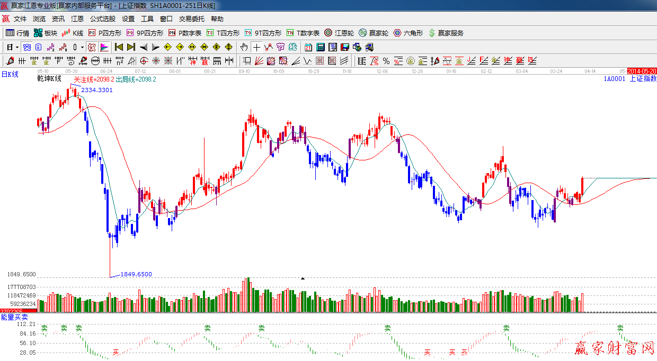Toggle the highlighted wave-pattern toolbar button
657x361 pixels.
(26, 47)
